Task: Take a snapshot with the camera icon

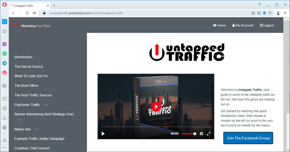Action: click(259, 13)
